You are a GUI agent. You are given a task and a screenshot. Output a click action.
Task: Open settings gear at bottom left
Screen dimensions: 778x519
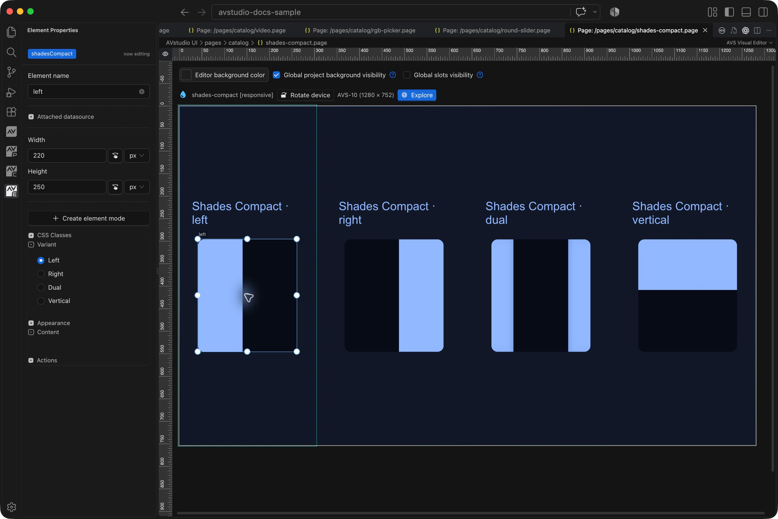click(11, 507)
